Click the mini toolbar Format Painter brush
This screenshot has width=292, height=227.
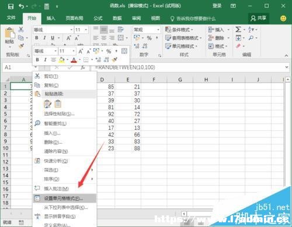pyautogui.click(x=115, y=59)
